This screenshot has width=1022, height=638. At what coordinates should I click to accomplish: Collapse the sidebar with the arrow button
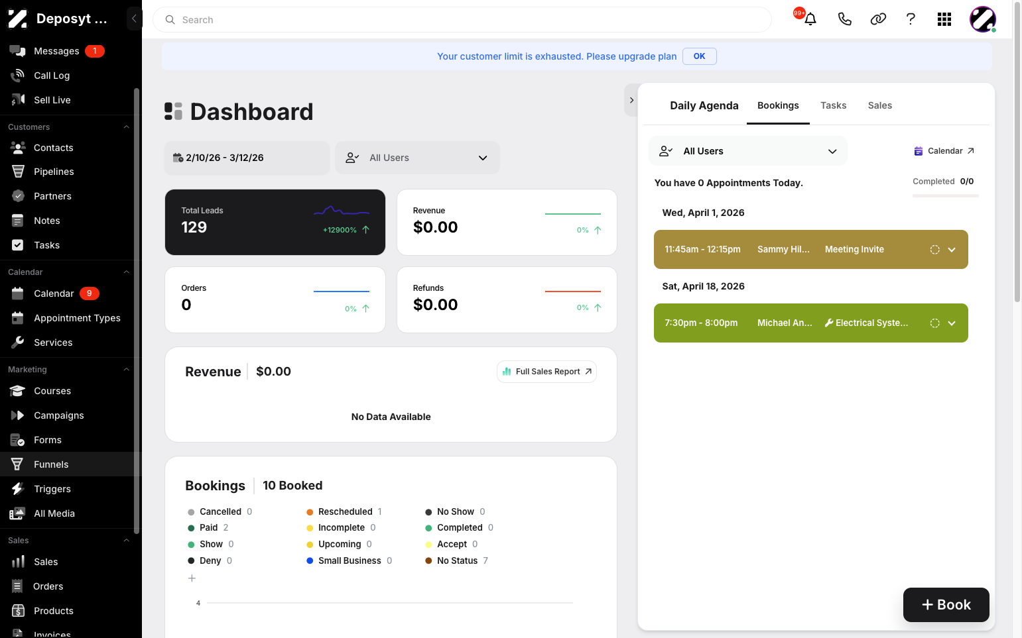pos(134,19)
